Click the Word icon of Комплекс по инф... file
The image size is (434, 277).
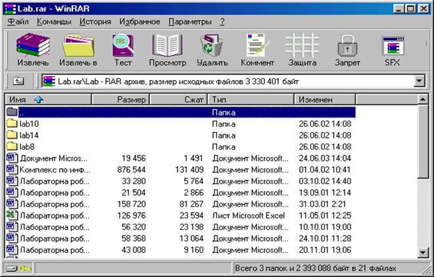(x=12, y=169)
